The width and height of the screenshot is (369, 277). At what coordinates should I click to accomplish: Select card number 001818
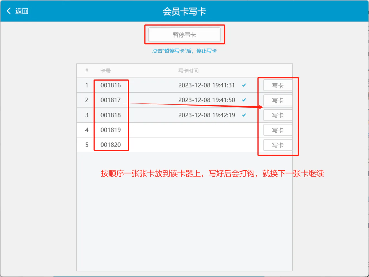pos(111,115)
